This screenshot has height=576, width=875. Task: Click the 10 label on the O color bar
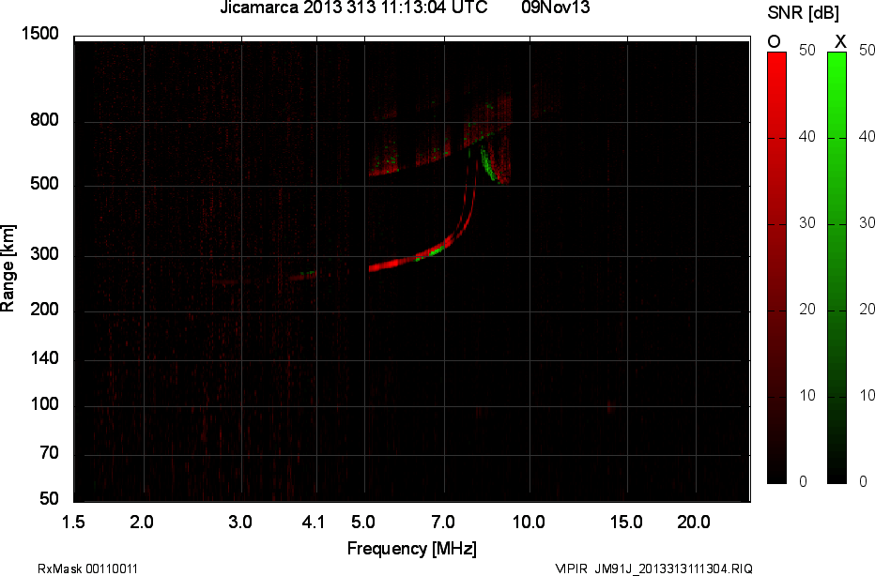tap(806, 395)
